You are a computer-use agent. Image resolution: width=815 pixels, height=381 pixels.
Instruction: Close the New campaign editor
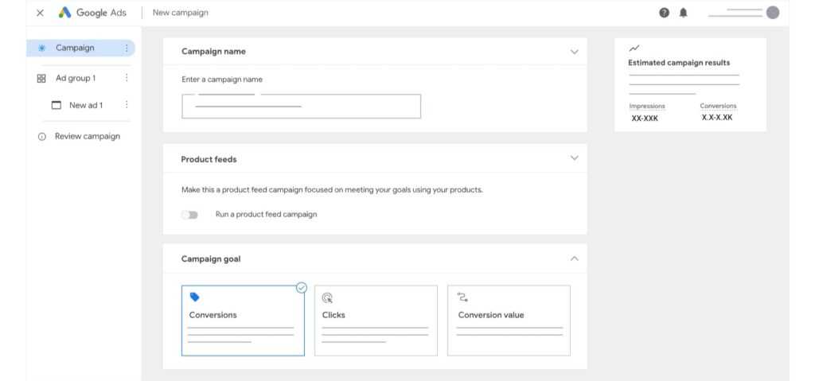(x=40, y=13)
